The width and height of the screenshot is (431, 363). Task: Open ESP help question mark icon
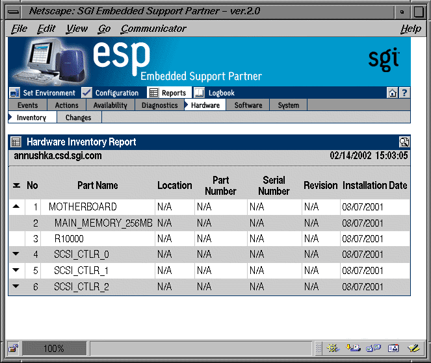404,93
